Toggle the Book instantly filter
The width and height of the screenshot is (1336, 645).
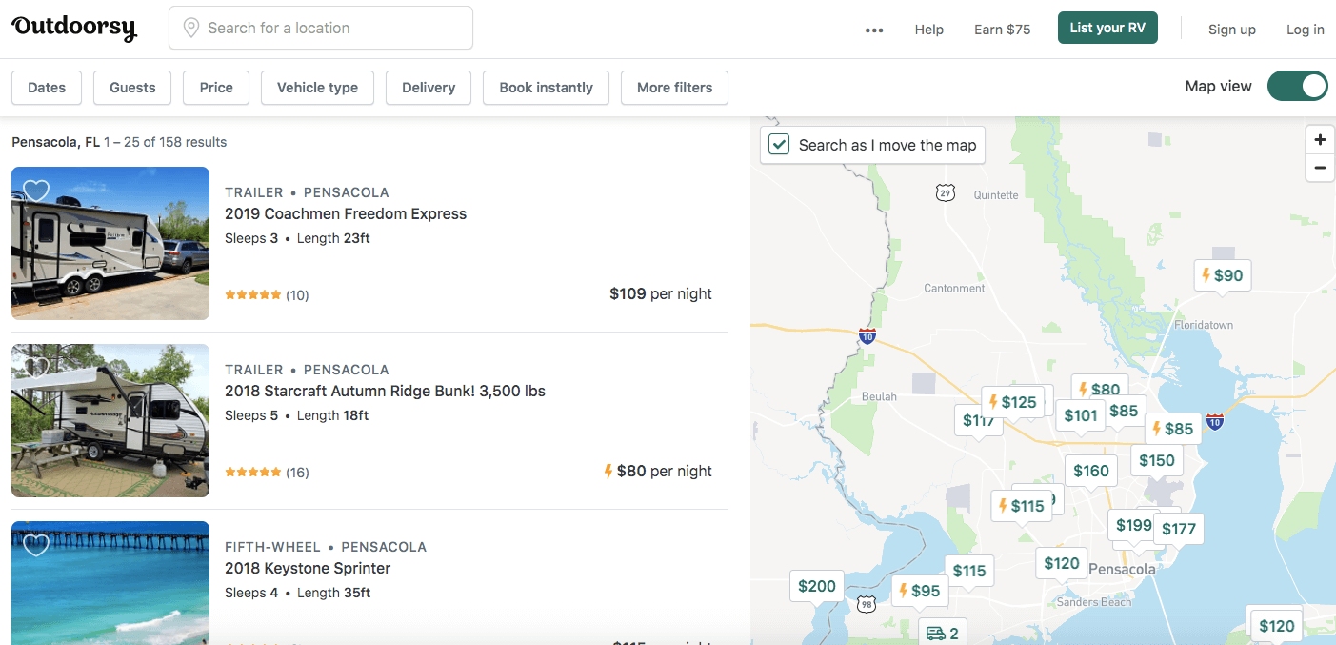click(x=546, y=88)
